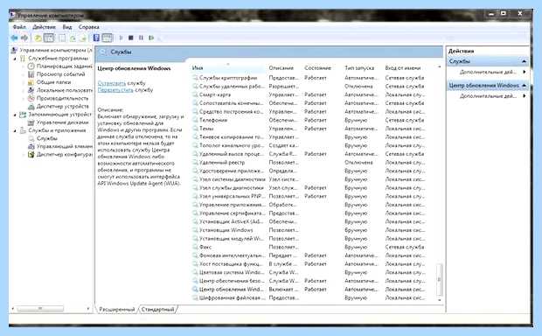
Task: Click the Диспетчер устройств icon
Action: click(x=31, y=107)
